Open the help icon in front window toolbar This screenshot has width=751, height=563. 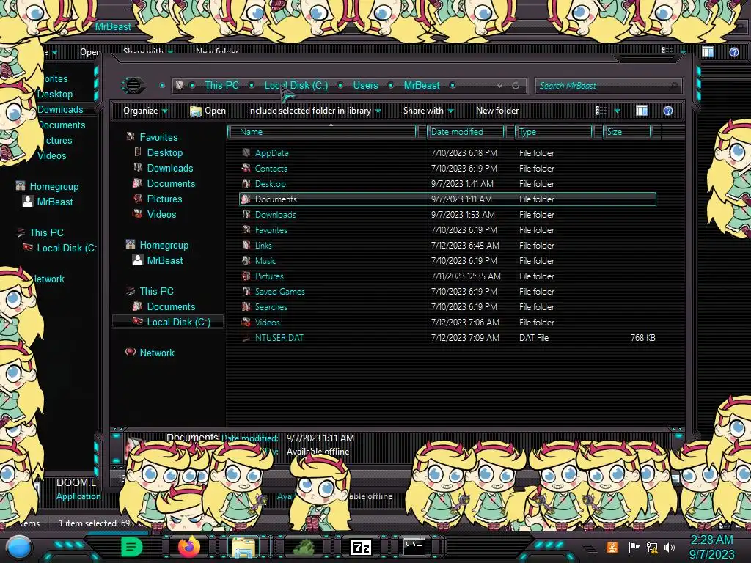667,111
